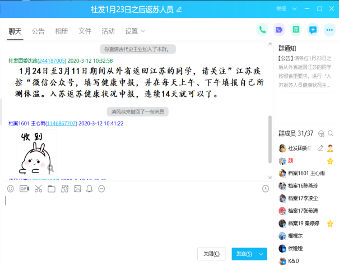Click the message text input area

[134, 218]
